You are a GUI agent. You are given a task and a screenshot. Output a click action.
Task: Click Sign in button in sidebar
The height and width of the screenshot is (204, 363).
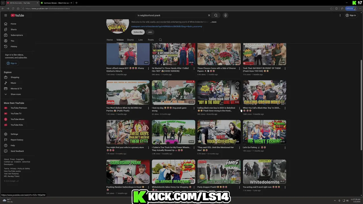tap(12, 63)
